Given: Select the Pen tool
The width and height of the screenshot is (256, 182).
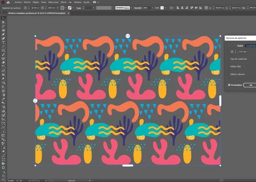Looking at the screenshot, I should click(x=3, y=34).
